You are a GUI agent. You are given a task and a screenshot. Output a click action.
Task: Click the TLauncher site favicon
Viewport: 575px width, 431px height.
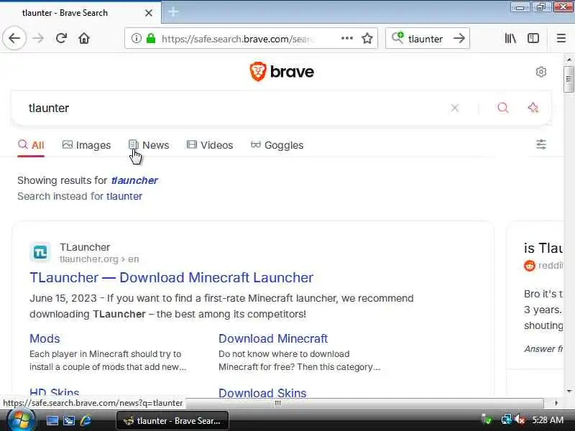[x=40, y=253]
